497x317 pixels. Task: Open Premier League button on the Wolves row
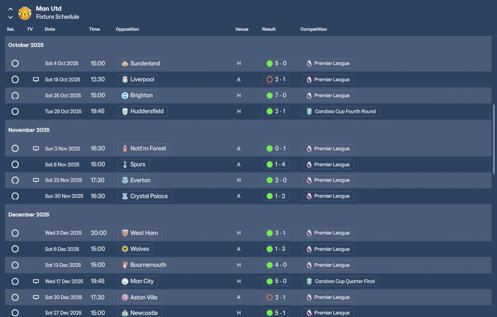[x=328, y=249]
